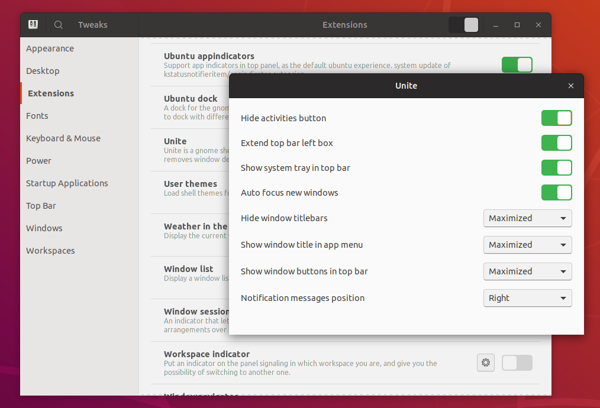
Task: Open the Keyboard & Mouse section
Action: tap(63, 138)
